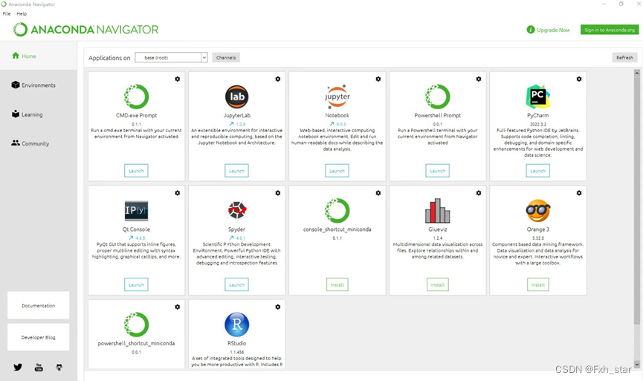Click the Powershell Prompt Anaconda icon
The image size is (643, 381).
[438, 97]
